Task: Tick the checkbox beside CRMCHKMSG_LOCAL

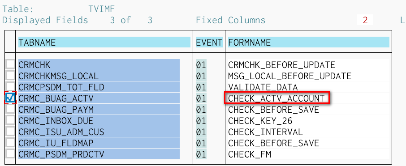Action: pos(10,76)
